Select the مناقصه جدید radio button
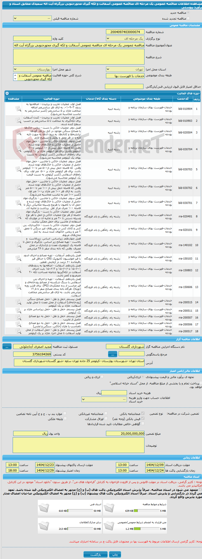 point(188,12)
